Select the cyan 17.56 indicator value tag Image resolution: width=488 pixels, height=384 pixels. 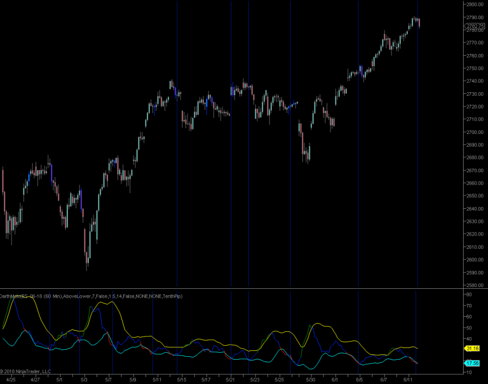471,363
